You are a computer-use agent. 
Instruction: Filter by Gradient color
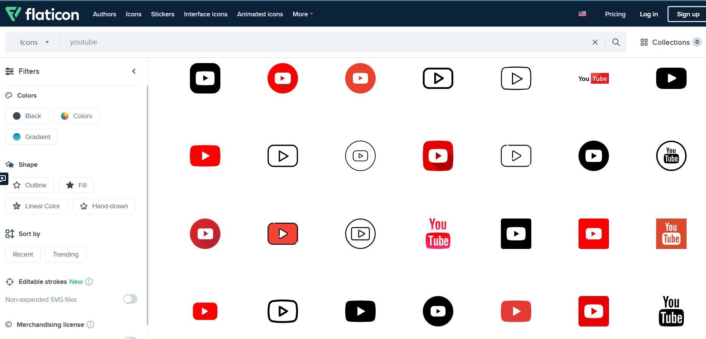click(32, 137)
